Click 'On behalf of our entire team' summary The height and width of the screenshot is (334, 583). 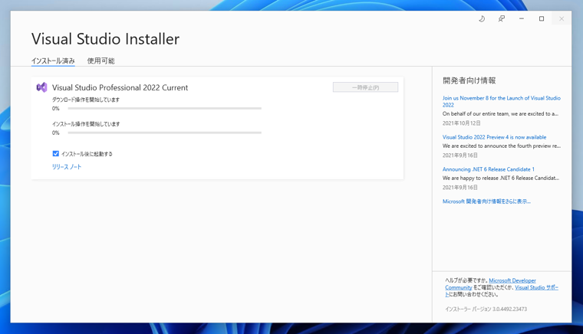click(x=500, y=114)
